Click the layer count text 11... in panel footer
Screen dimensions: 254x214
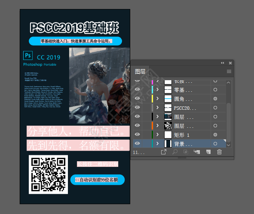(138, 152)
